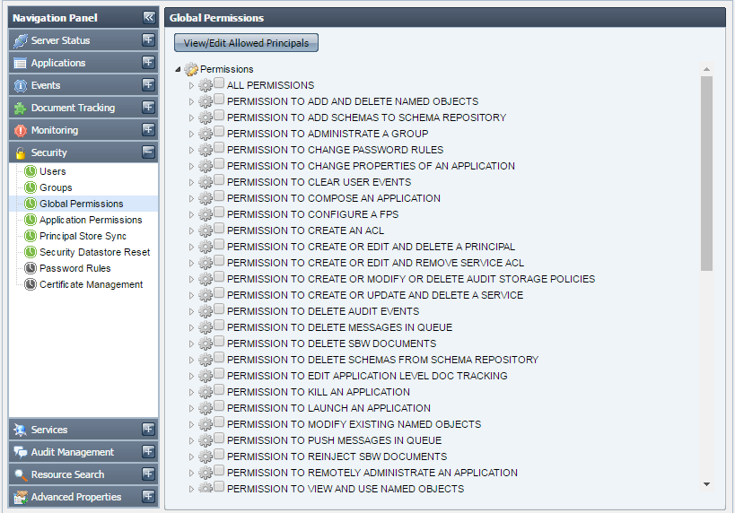
Task: Expand the Server Status section
Action: point(149,40)
